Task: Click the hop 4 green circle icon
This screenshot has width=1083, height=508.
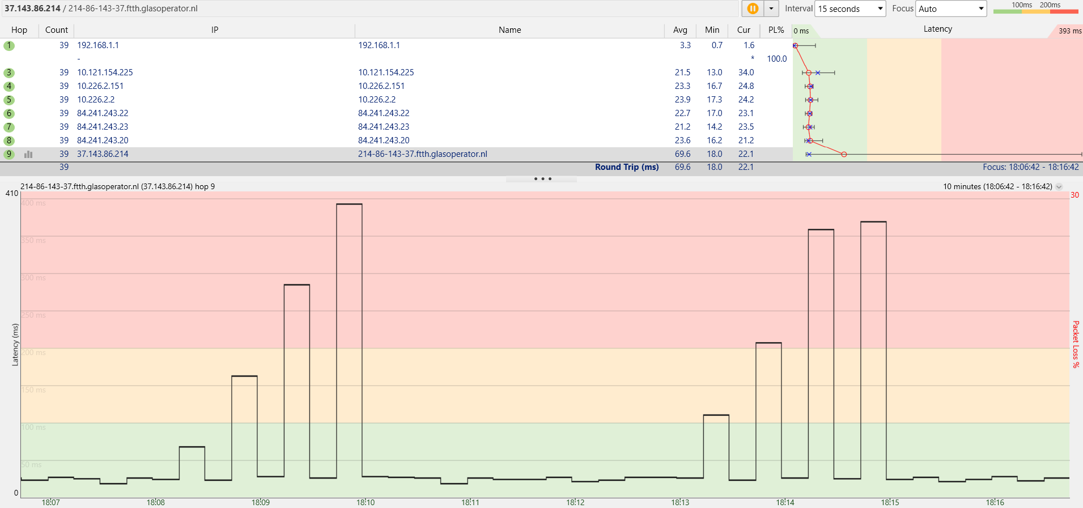Action: pyautogui.click(x=9, y=86)
